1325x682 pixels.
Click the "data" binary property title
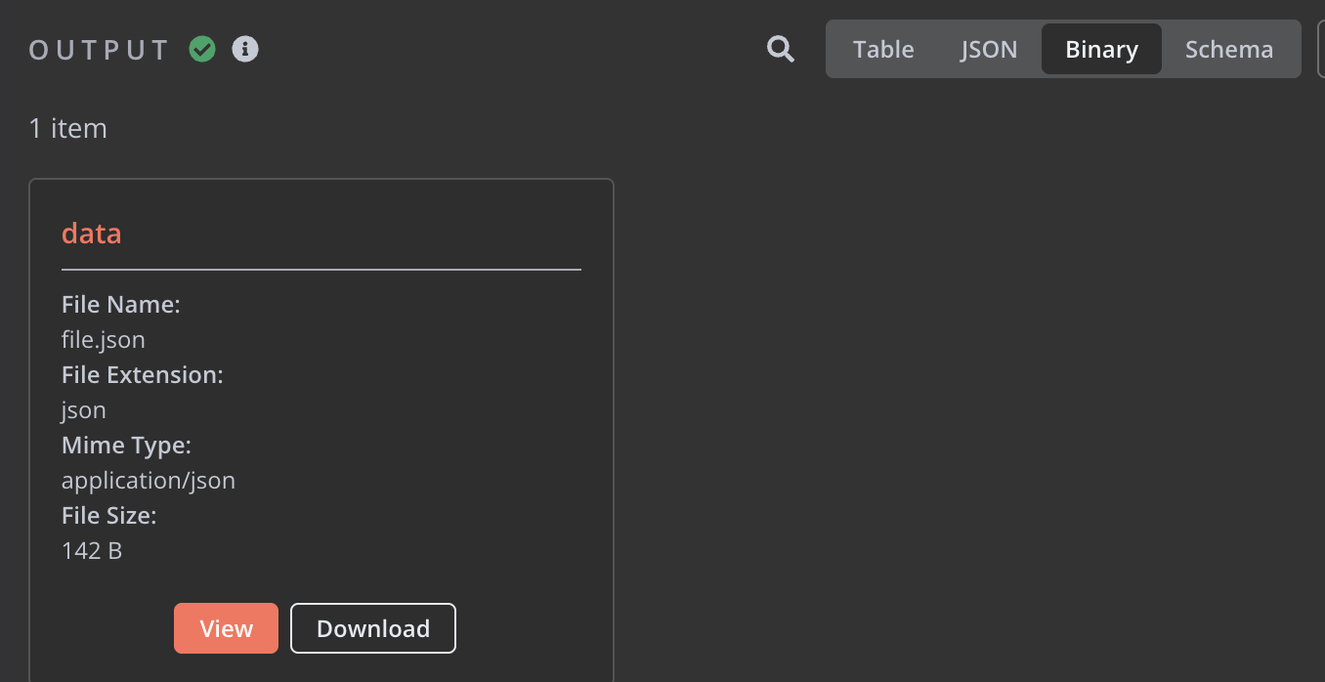click(x=92, y=234)
